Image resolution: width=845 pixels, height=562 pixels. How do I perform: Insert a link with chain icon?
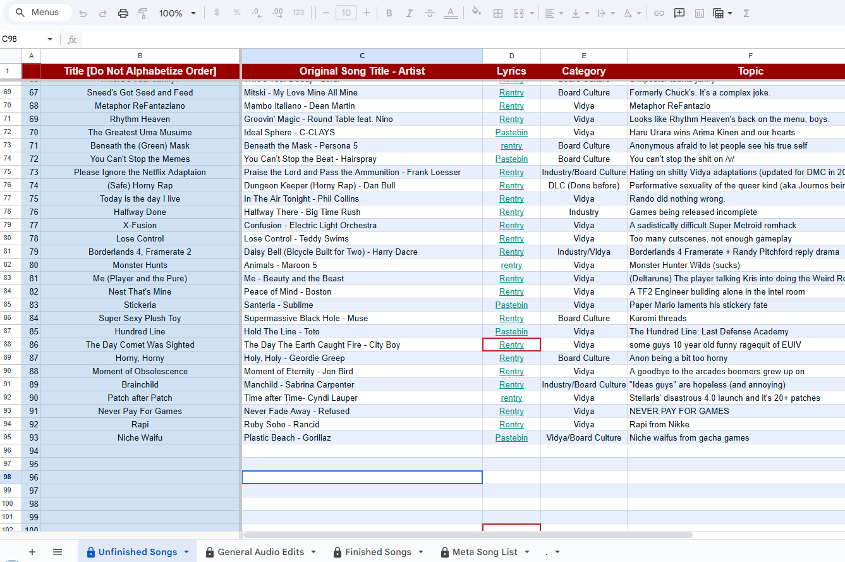pyautogui.click(x=659, y=13)
